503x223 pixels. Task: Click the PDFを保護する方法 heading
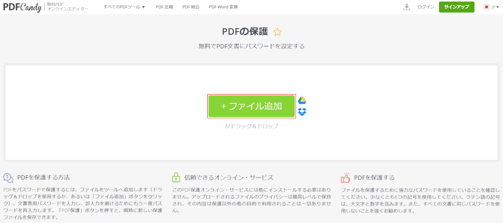point(44,177)
